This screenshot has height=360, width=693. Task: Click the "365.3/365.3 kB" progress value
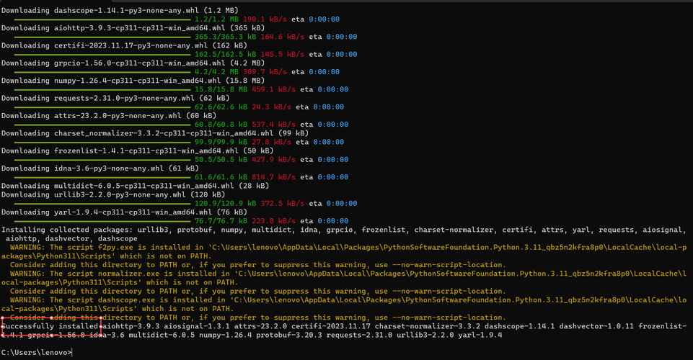[226, 37]
